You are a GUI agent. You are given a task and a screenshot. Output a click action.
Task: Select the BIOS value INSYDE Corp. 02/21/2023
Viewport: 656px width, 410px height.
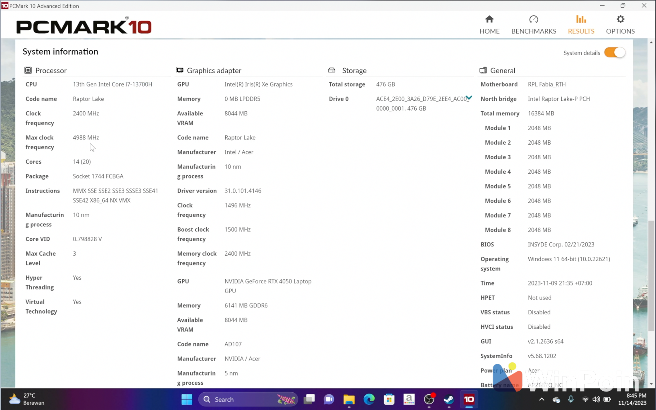561,244
